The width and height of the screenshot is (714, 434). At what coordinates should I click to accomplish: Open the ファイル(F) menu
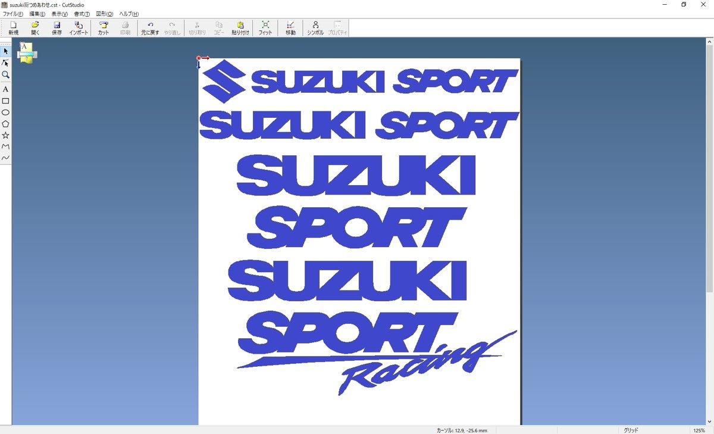(12, 14)
